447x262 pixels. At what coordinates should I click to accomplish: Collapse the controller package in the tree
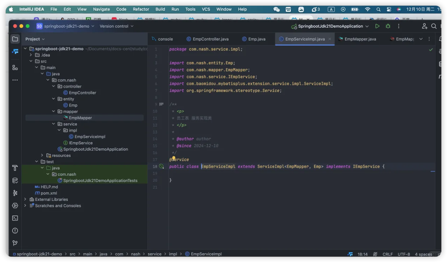[54, 86]
